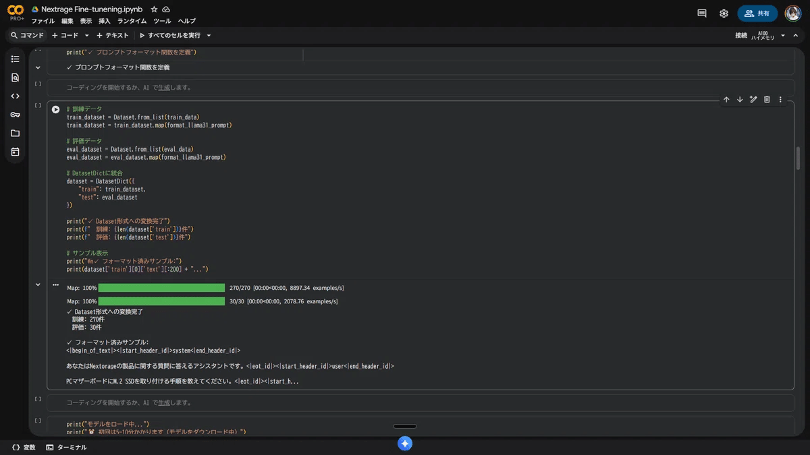Click the 共有 share button

pyautogui.click(x=757, y=13)
